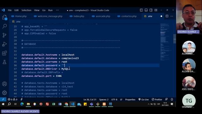Switch to the index.php tab
The image size is (202, 114).
(x=77, y=16)
